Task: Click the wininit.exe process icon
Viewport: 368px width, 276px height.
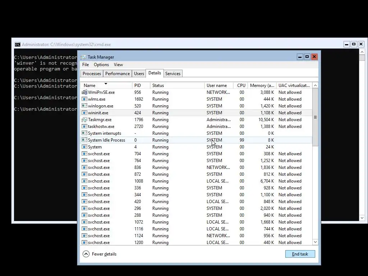Action: [x=84, y=112]
